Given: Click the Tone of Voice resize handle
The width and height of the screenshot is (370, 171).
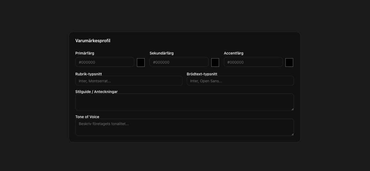Looking at the screenshot, I should 292,134.
